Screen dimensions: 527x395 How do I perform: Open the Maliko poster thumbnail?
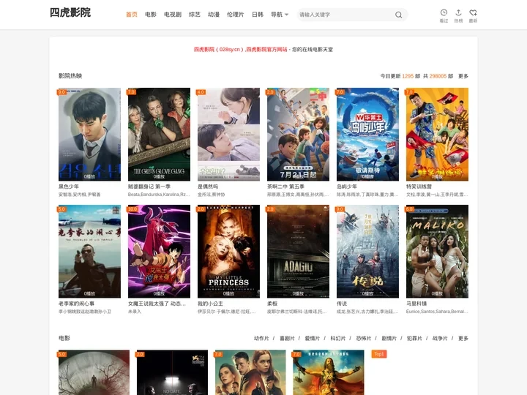(437, 251)
